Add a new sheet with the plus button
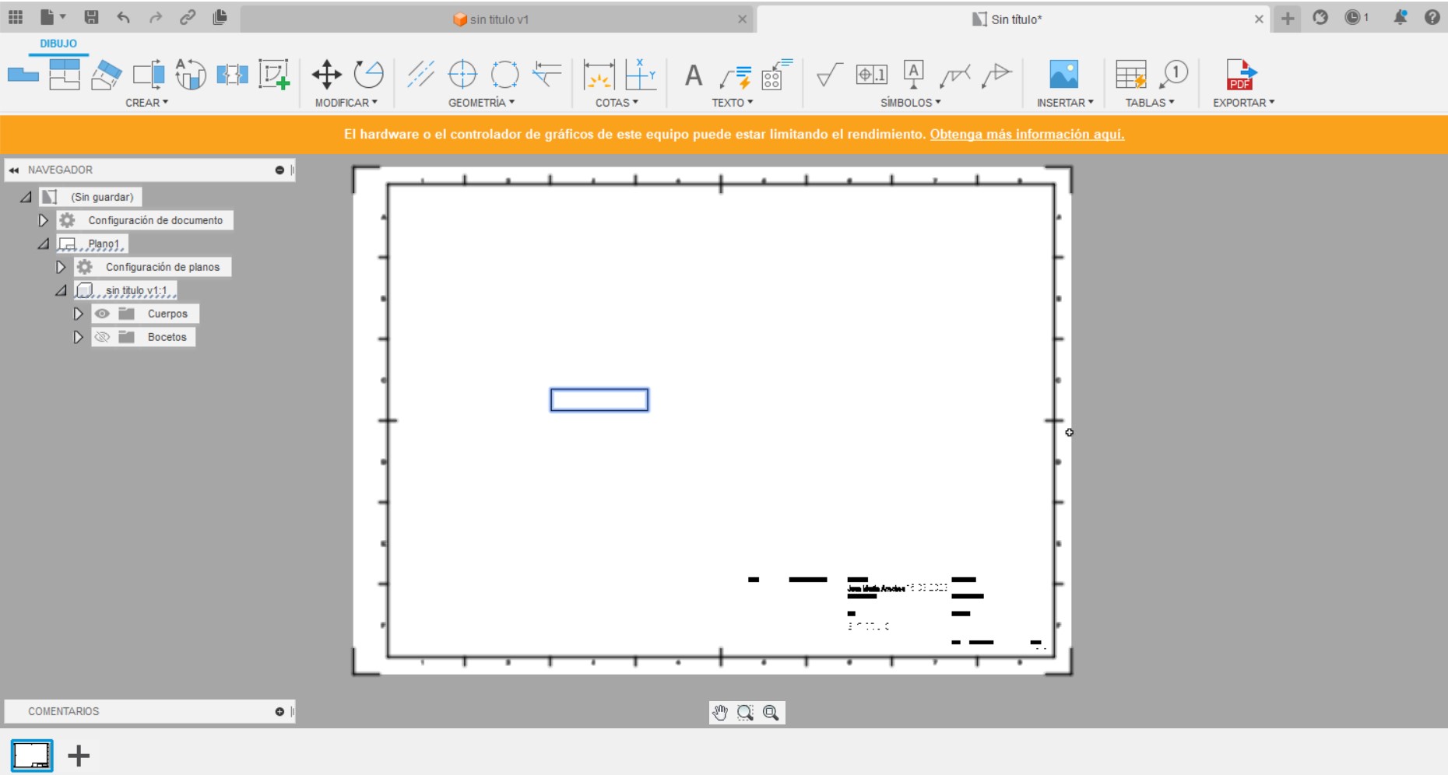1448x775 pixels. pos(79,755)
